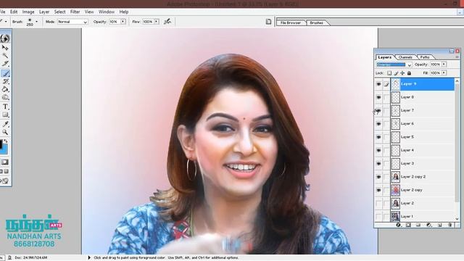Image resolution: width=464 pixels, height=261 pixels.
Task: Open the layer Opacity slider arrow
Action: click(x=444, y=65)
